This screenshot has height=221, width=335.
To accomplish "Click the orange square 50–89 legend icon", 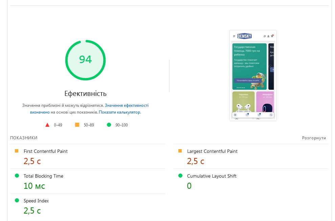I will (77, 125).
